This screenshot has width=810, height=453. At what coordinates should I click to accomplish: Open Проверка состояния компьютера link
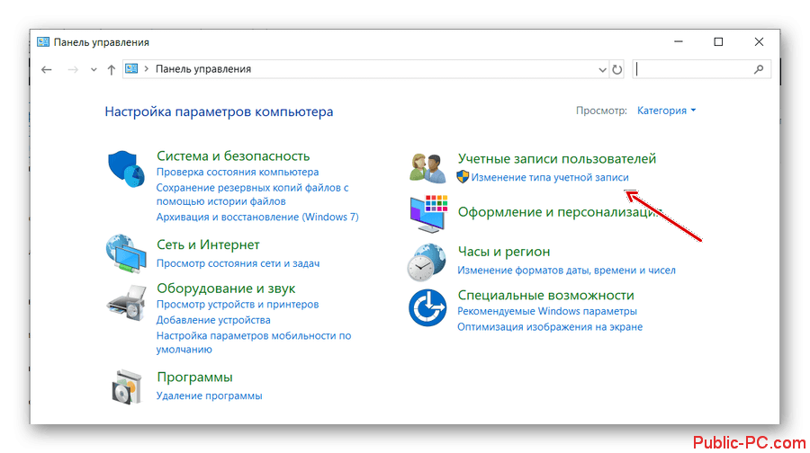tap(238, 172)
